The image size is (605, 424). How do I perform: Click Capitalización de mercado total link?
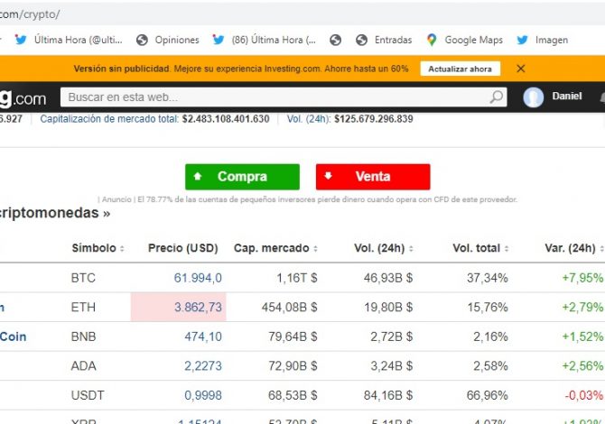[109, 119]
